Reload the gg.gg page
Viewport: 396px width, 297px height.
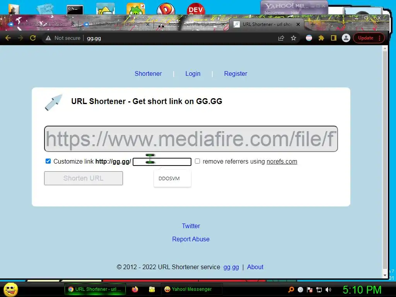pos(33,38)
